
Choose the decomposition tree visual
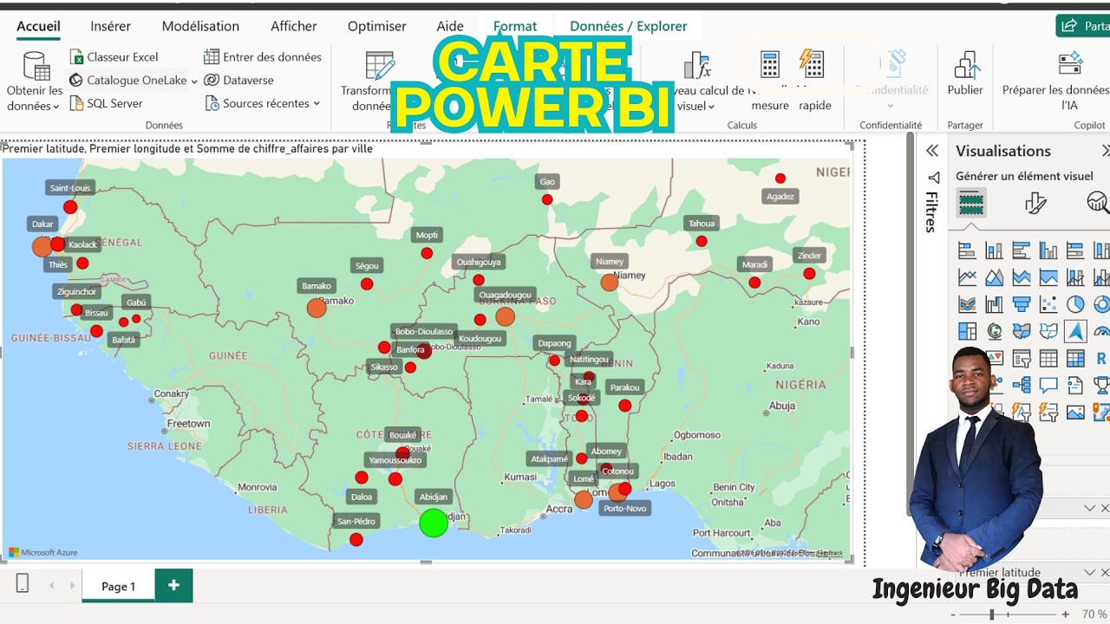1021,385
